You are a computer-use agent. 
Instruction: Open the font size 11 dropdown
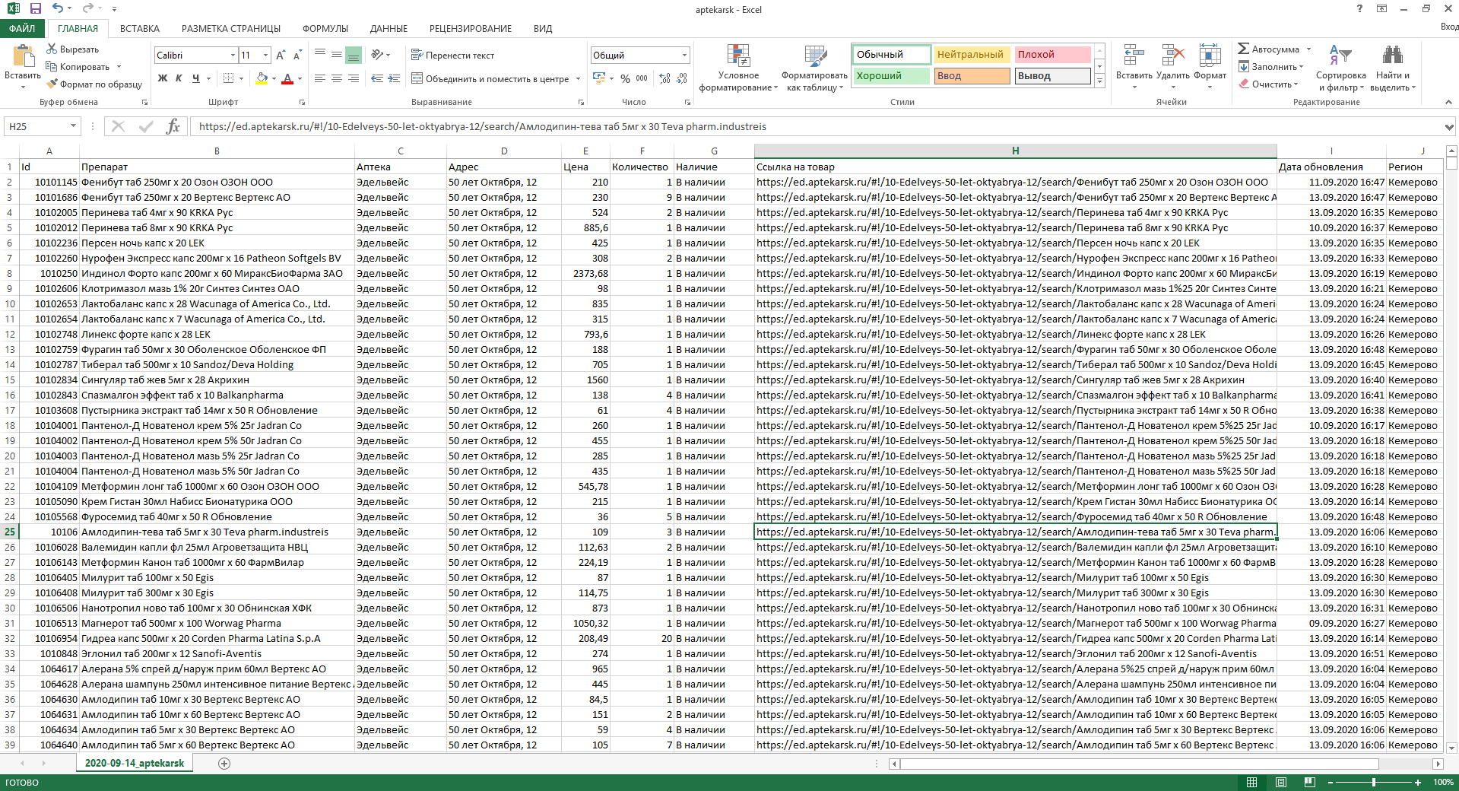point(265,56)
